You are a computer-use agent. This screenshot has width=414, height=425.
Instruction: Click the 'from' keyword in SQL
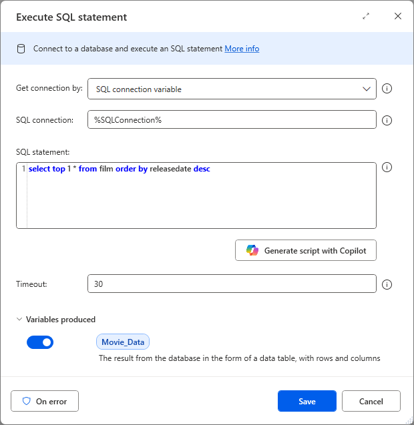click(x=87, y=169)
